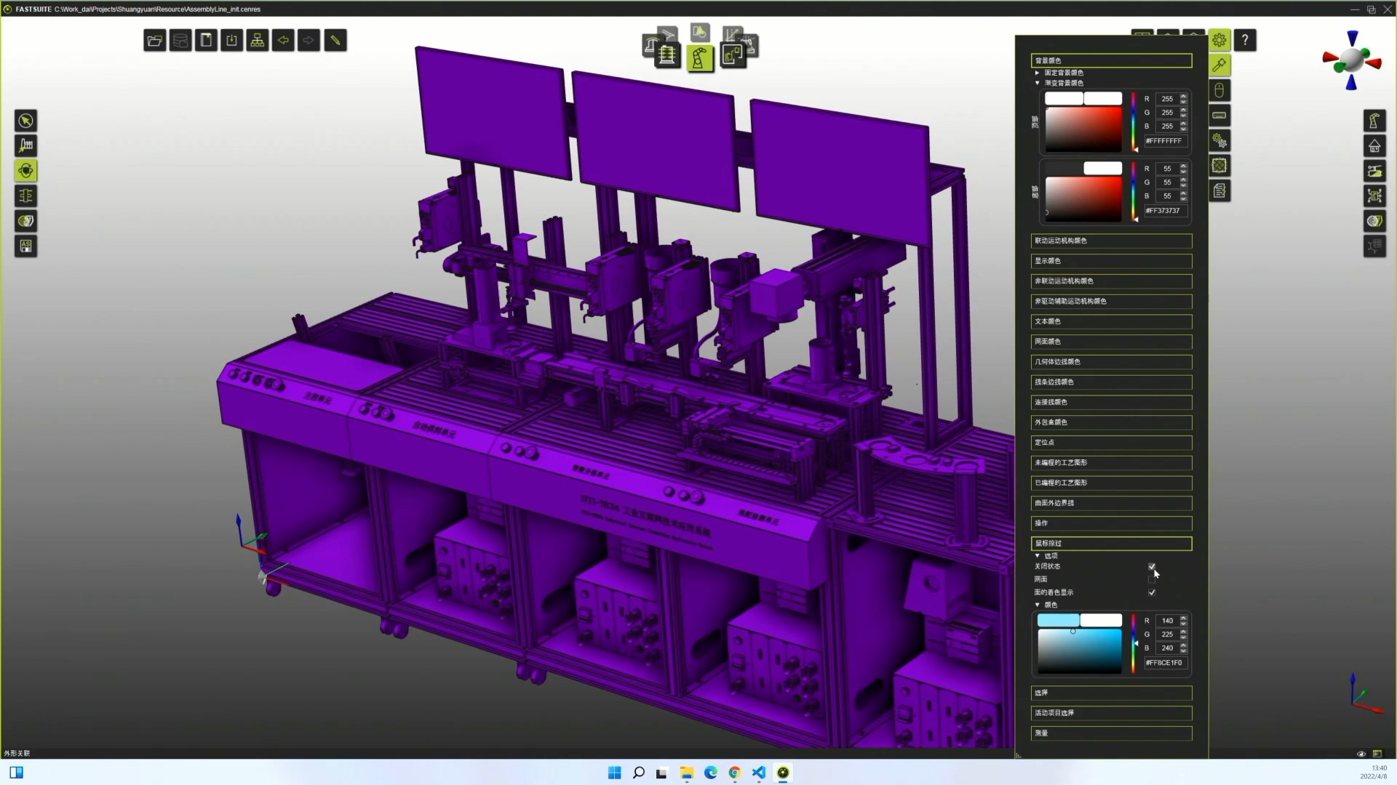1397x785 pixels.
Task: Collapse the 渐变背景颜色 section
Action: tap(1037, 83)
